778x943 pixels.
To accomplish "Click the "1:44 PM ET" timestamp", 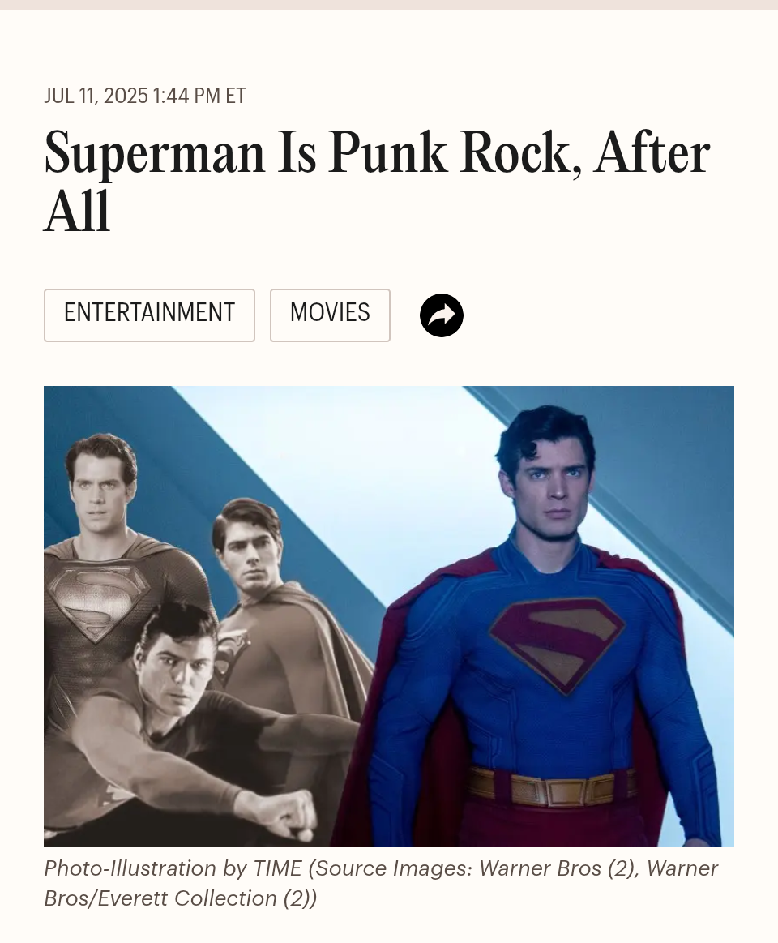I will point(199,96).
